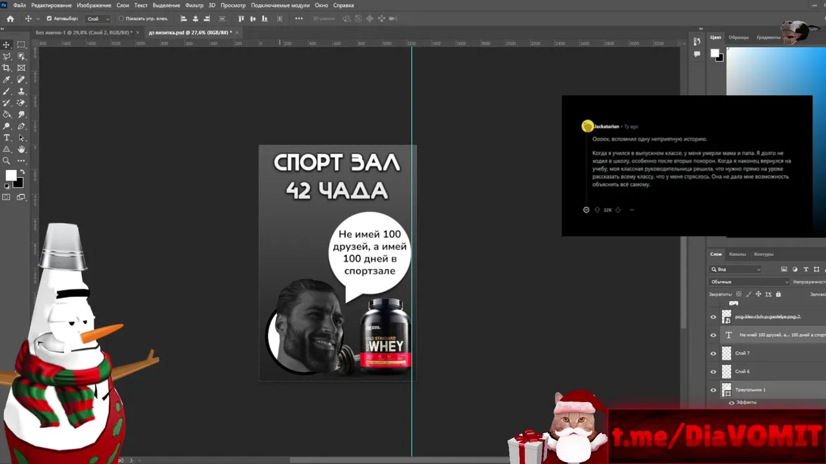
Task: Close the дз визитка.psd document tab
Action: pos(237,32)
